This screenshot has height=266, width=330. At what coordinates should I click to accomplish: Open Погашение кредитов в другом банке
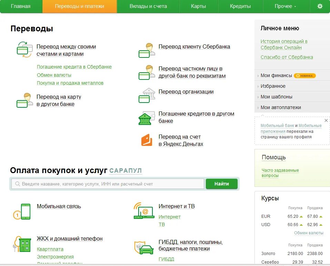(x=196, y=117)
